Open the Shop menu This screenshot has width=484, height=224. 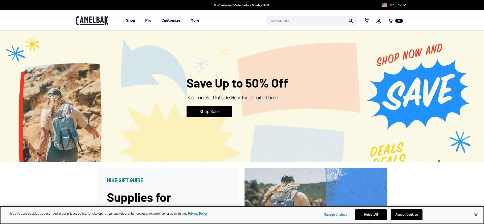point(131,20)
